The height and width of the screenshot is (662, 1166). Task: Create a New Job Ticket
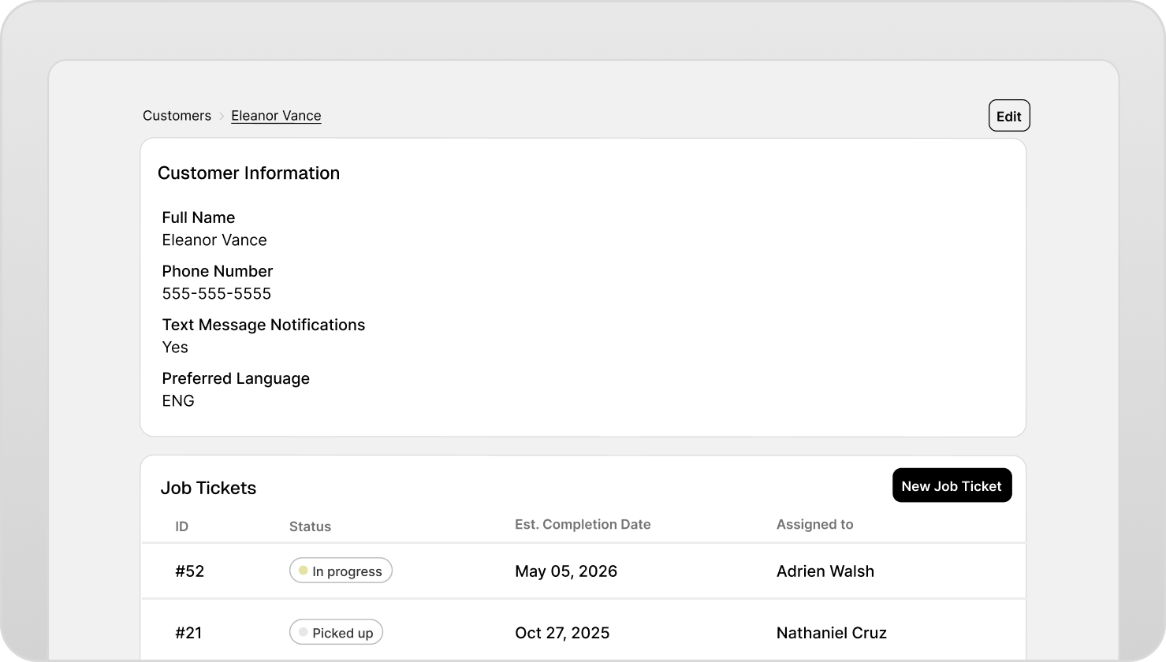pyautogui.click(x=952, y=485)
